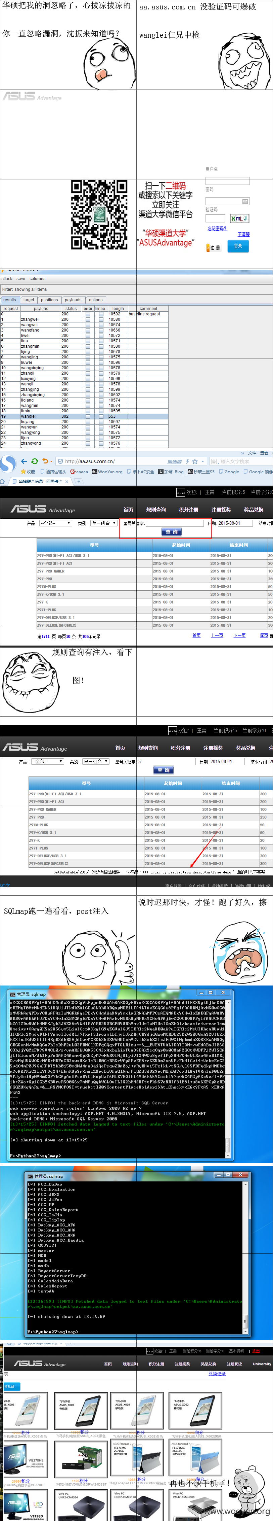The image size is (273, 1521).
Task: Click the empty 型号关键字 keyword field
Action: pos(175,523)
